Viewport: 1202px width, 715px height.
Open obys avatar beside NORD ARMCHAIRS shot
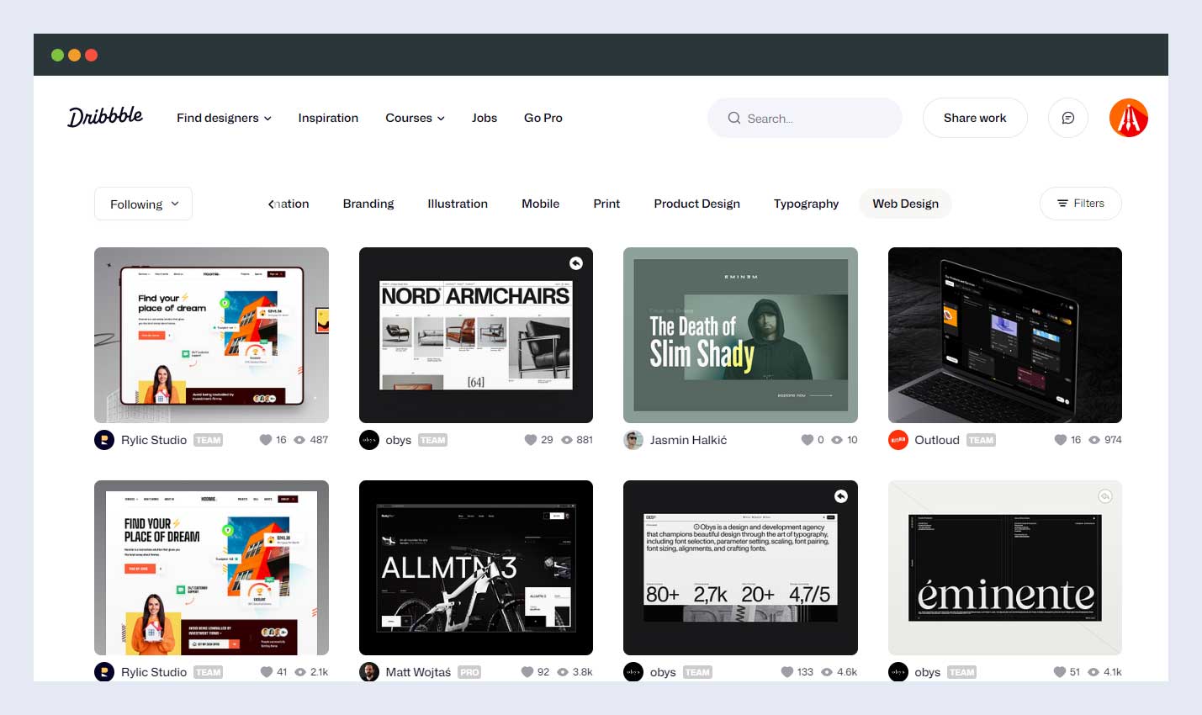pos(369,440)
